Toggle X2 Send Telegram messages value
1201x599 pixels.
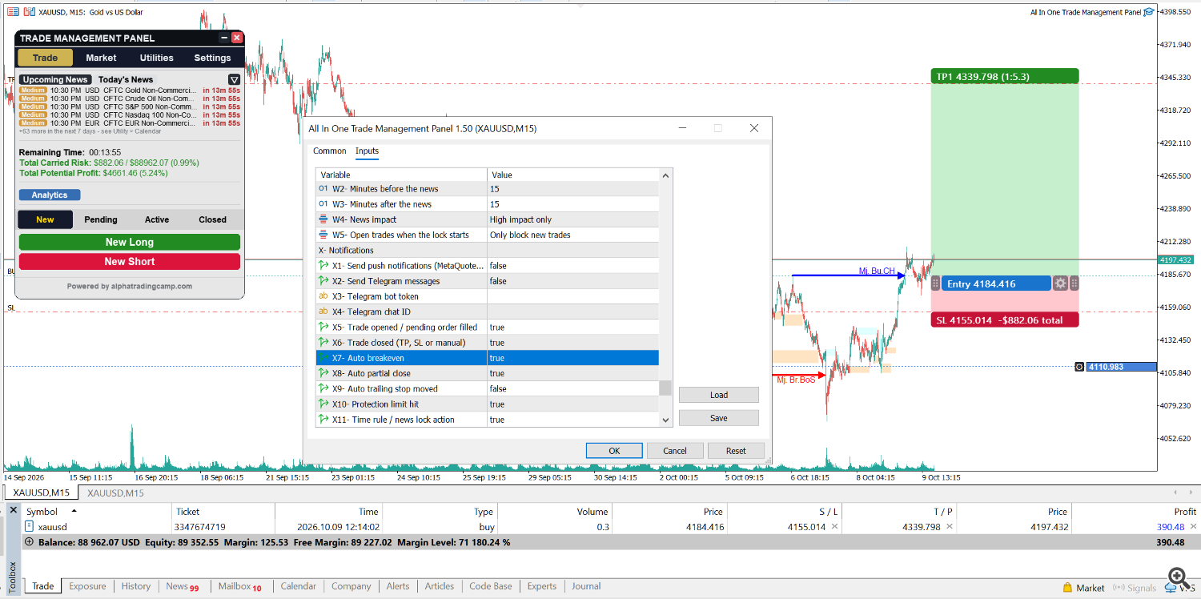click(572, 281)
